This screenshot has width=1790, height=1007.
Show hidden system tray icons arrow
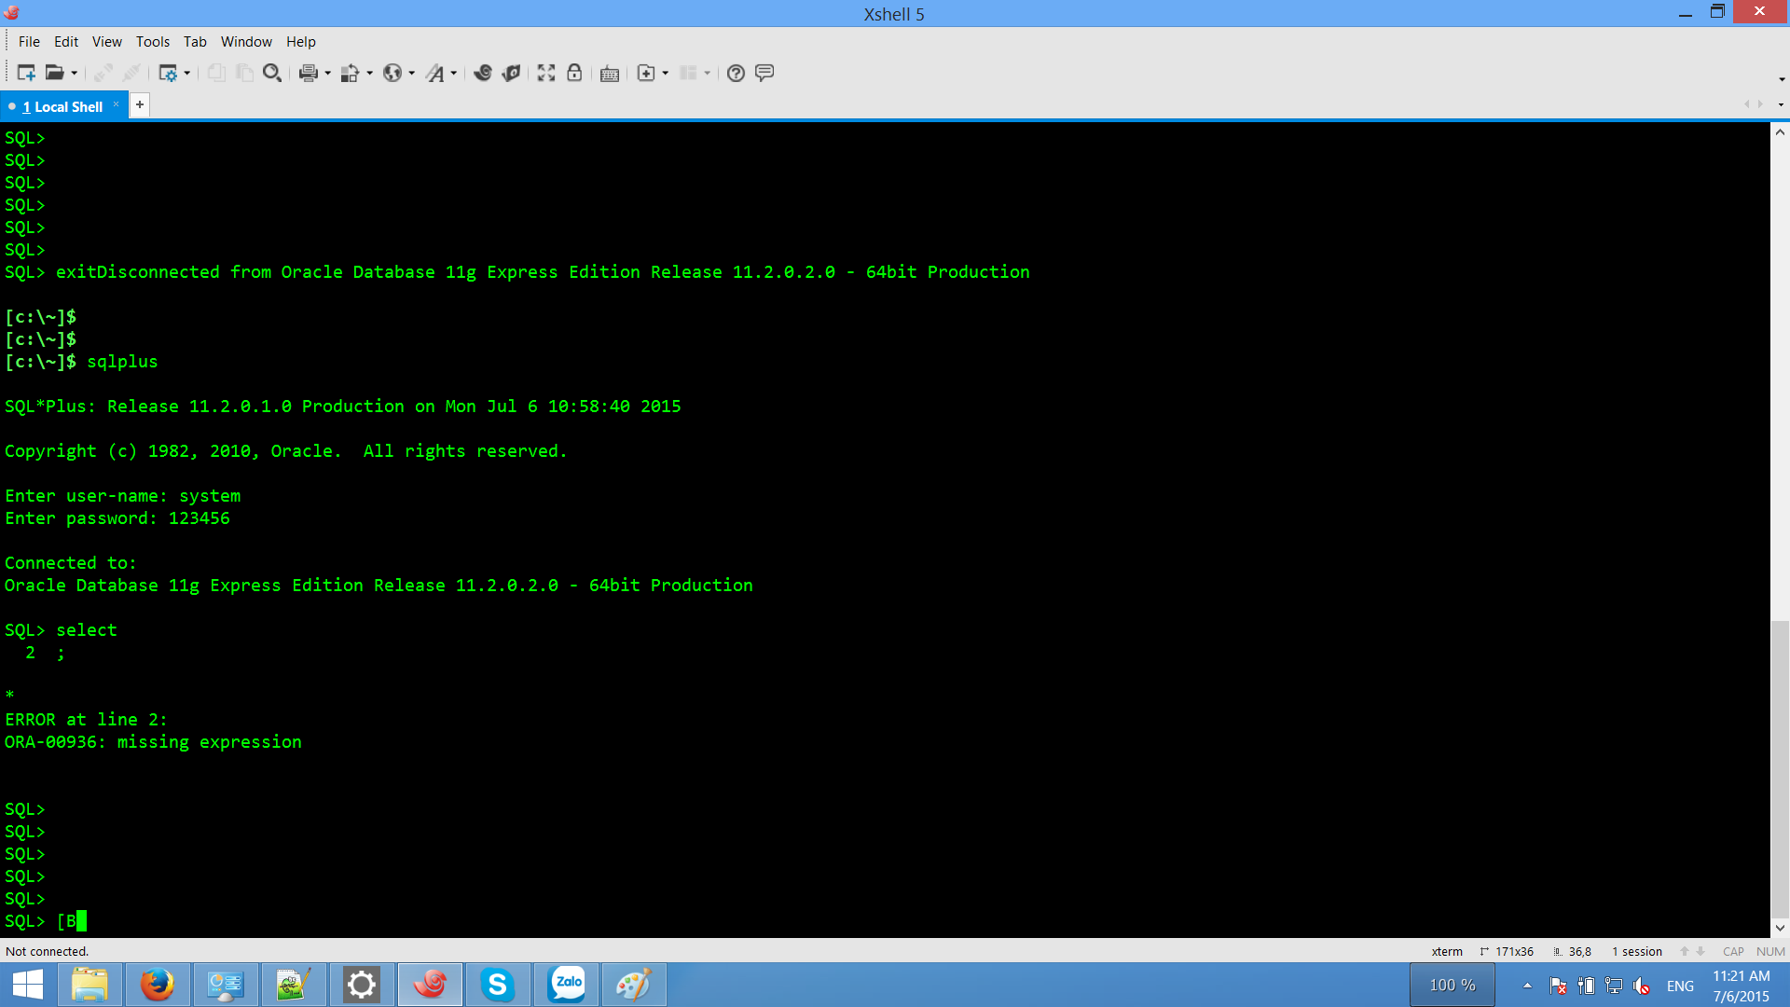point(1527,986)
